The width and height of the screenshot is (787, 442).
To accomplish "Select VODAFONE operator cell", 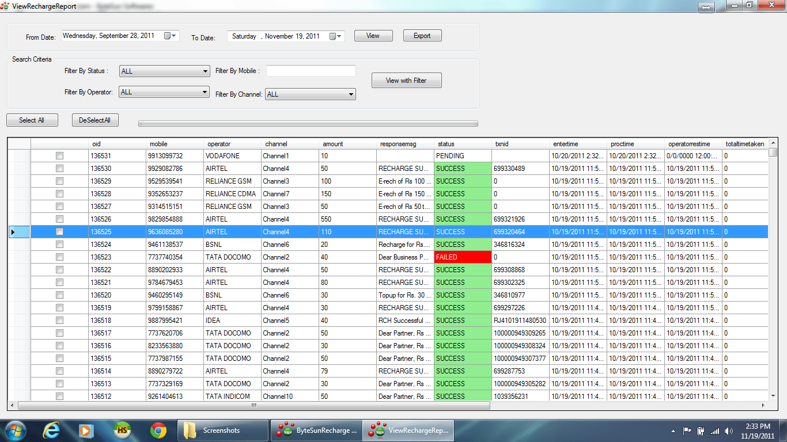I will pyautogui.click(x=233, y=155).
